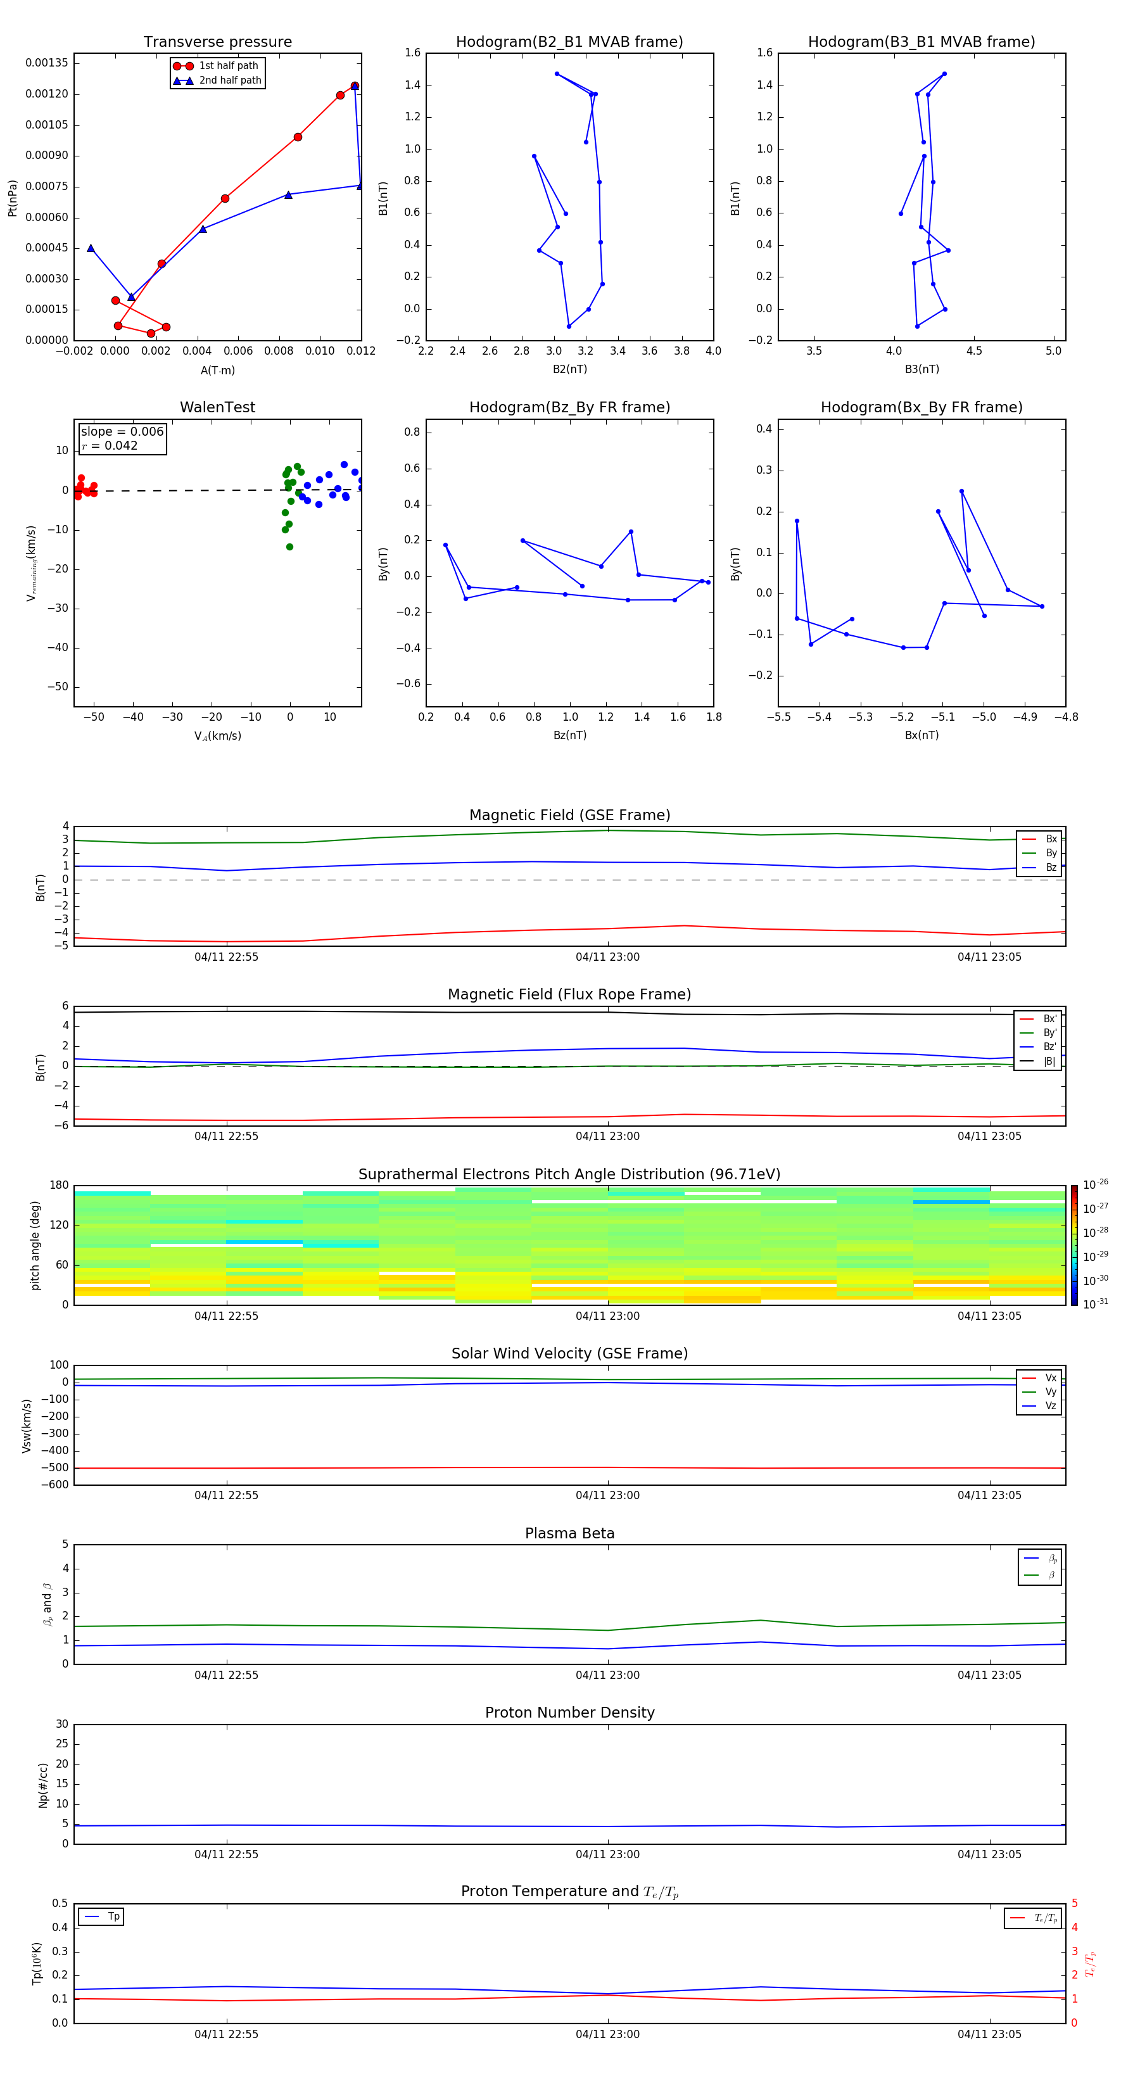Click the Vz legend entry in velocity panel

point(1039,1406)
